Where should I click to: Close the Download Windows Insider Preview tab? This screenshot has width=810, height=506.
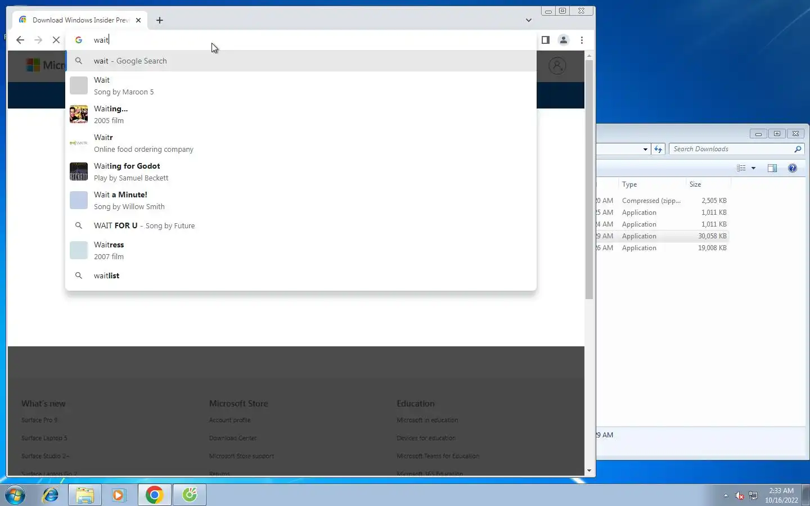[138, 20]
